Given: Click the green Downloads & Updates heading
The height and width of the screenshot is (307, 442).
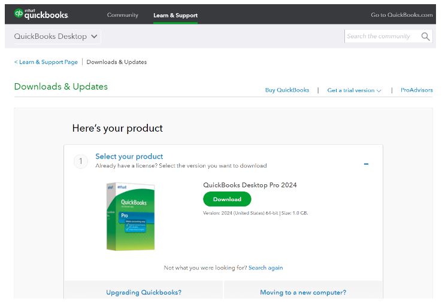Looking at the screenshot, I should [x=61, y=86].
